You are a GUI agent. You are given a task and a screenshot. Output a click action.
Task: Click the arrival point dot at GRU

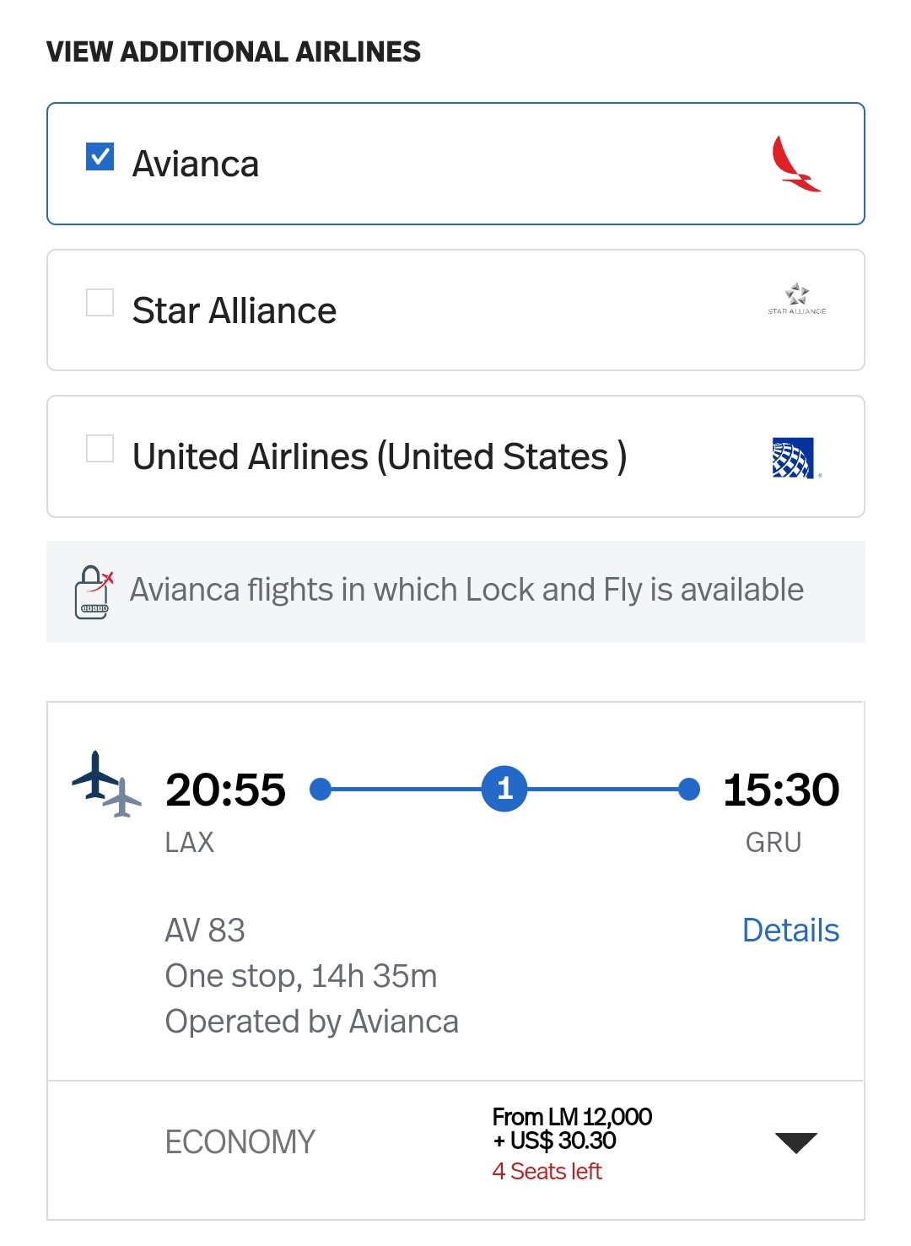tap(689, 789)
